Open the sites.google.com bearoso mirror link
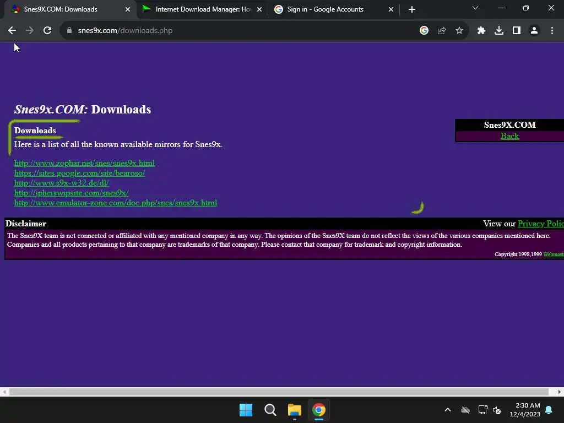The height and width of the screenshot is (423, 564). pos(79,173)
